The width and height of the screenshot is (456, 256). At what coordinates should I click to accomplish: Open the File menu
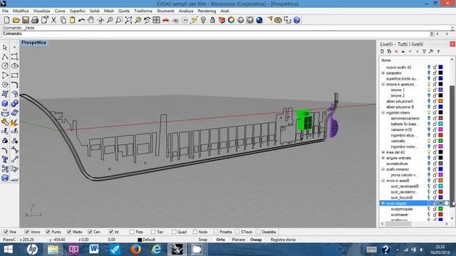[x=5, y=11]
